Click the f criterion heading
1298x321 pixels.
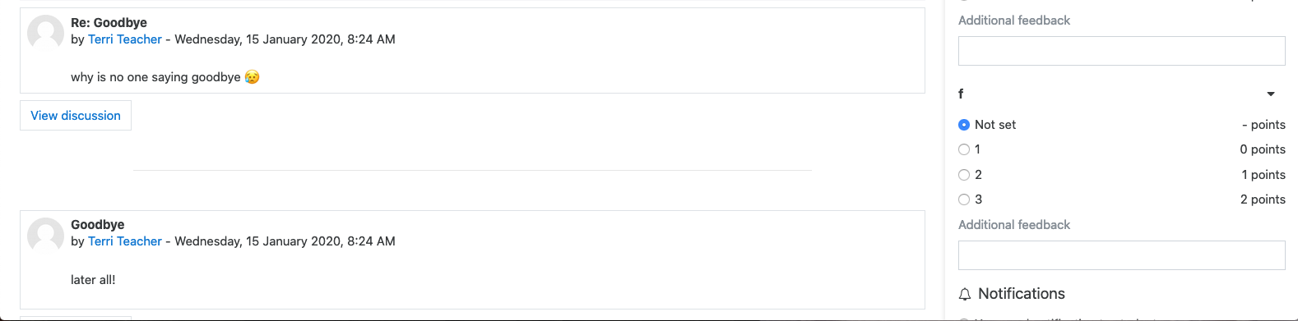(x=961, y=94)
